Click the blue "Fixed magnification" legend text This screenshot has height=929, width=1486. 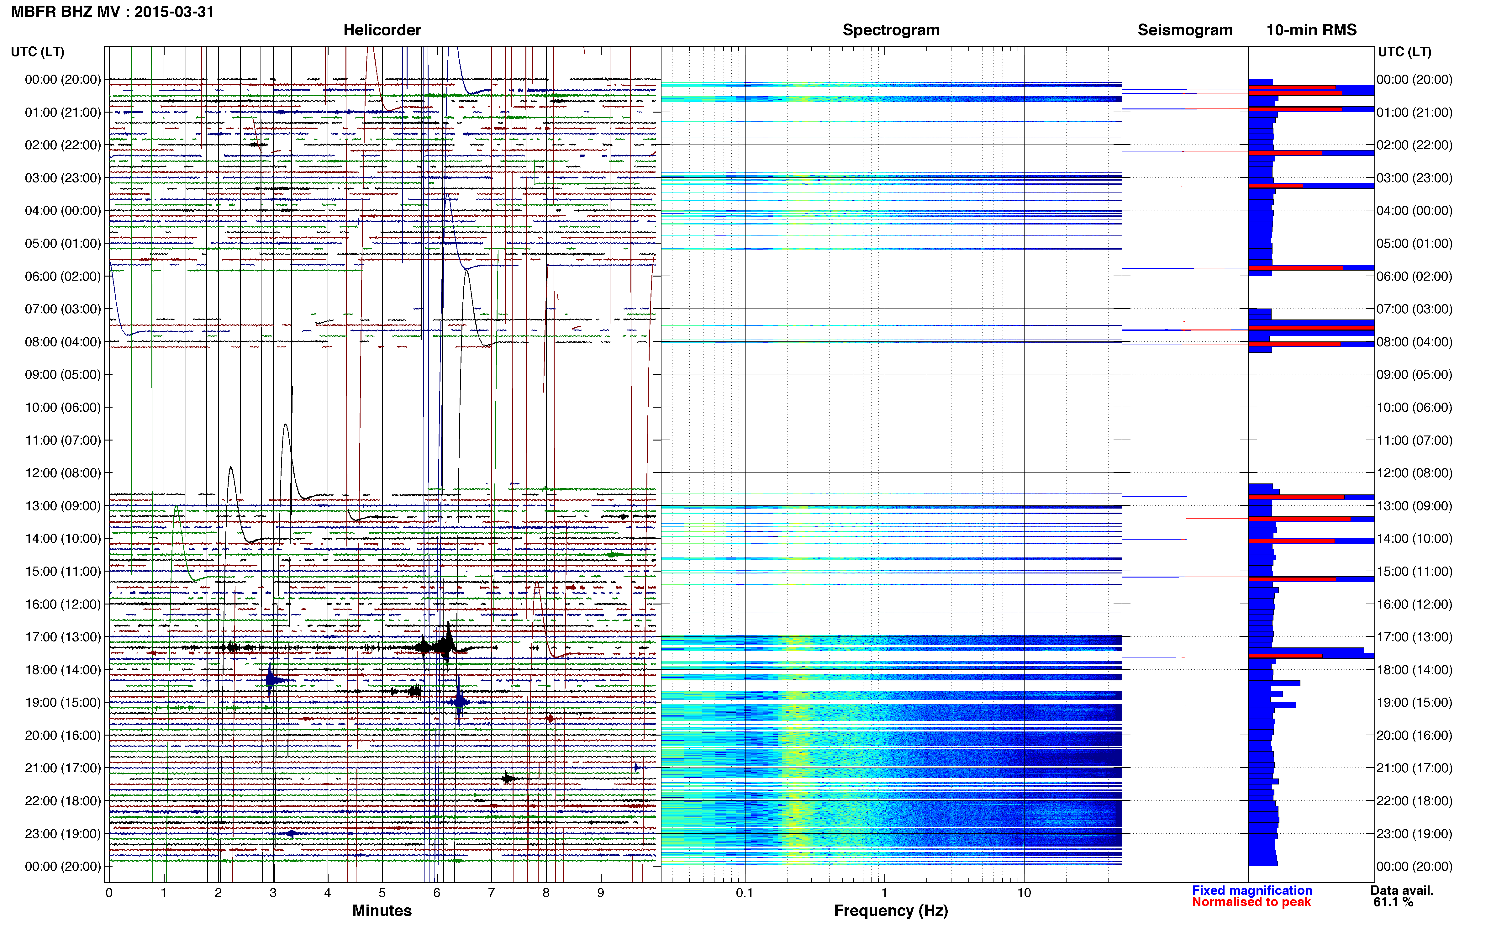(x=1252, y=891)
